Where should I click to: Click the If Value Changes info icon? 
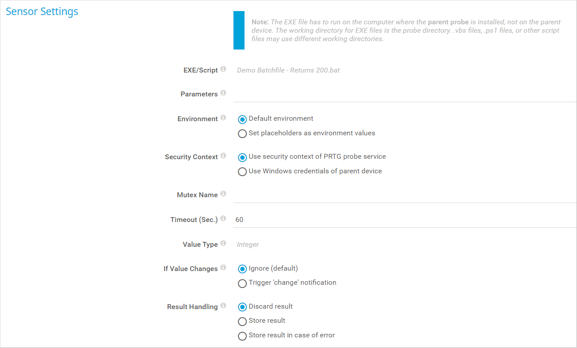[x=223, y=268]
